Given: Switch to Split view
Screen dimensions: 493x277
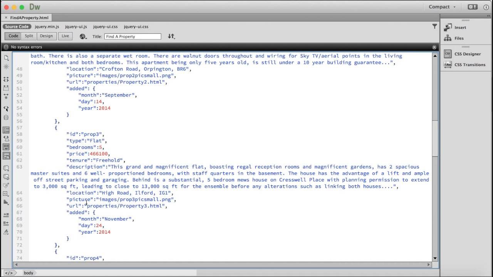Looking at the screenshot, I should pyautogui.click(x=29, y=36).
